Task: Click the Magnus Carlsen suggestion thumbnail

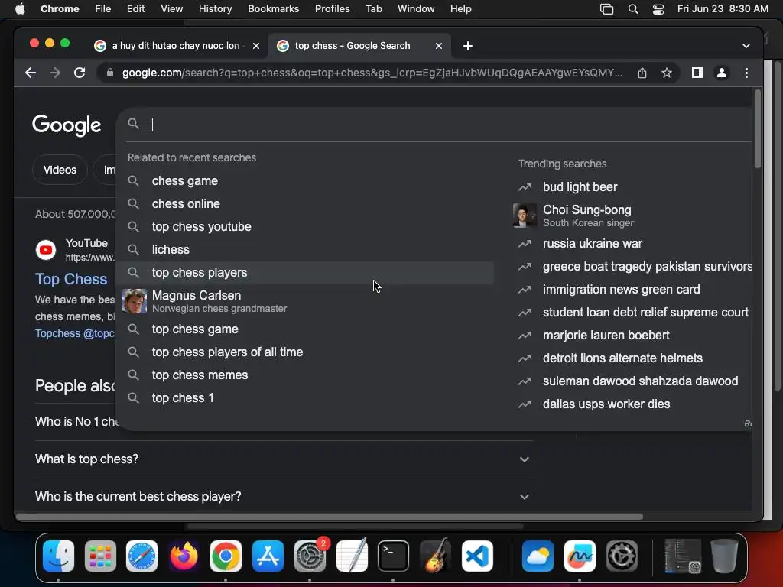Action: (135, 301)
